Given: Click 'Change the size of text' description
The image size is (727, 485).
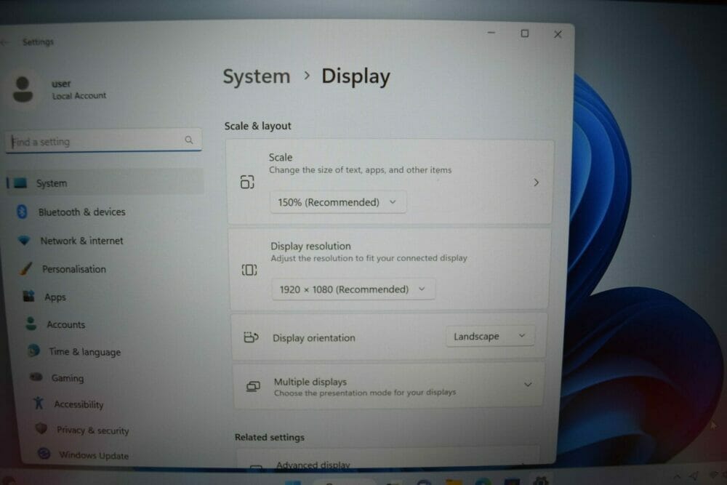Looking at the screenshot, I should tap(361, 170).
